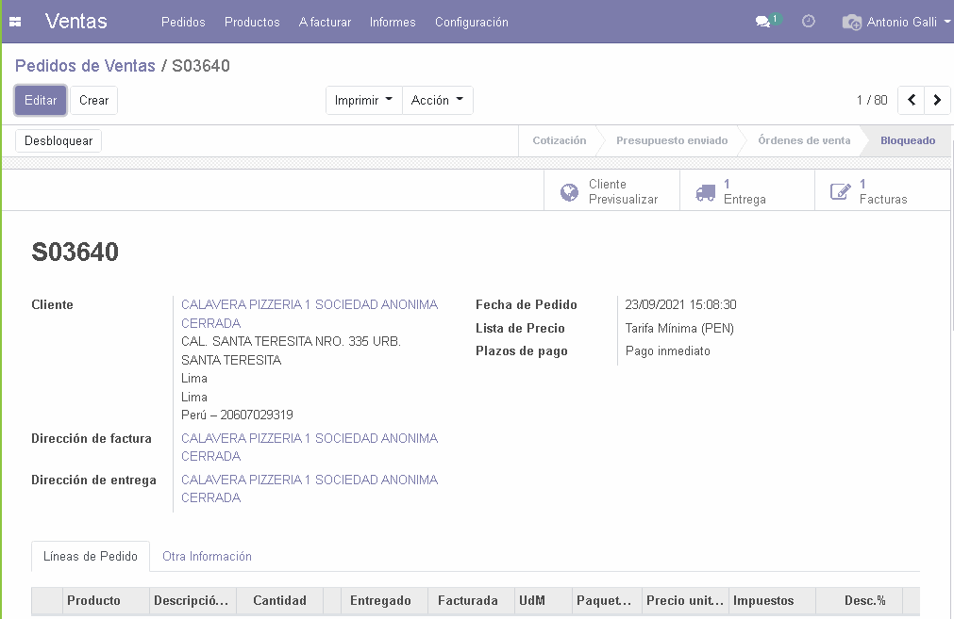
Task: Expand the Acción dropdown
Action: point(437,100)
